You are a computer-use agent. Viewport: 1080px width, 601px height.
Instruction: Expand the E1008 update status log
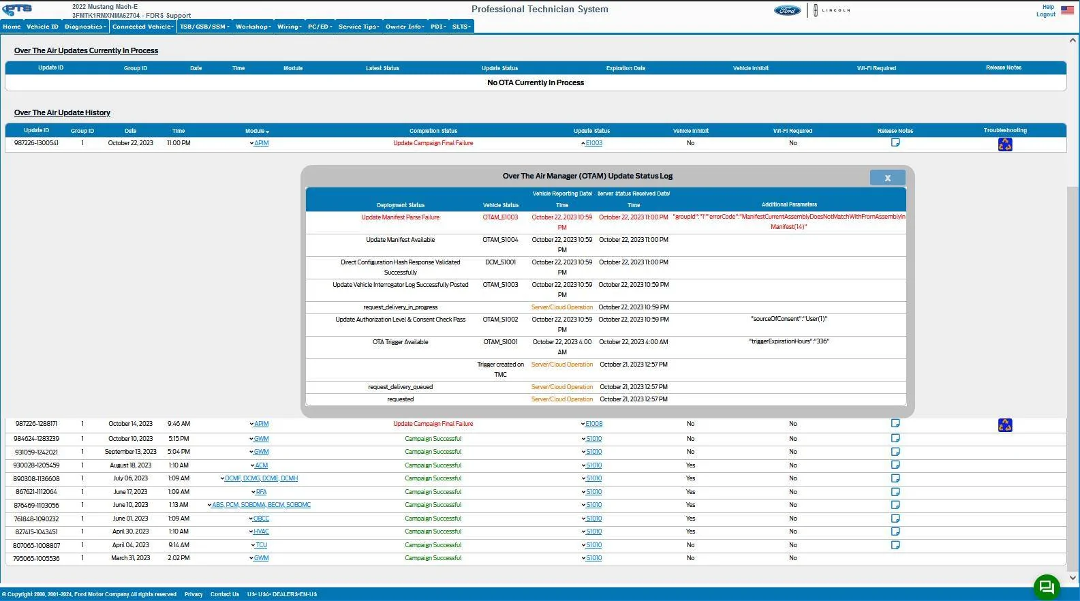tap(591, 424)
